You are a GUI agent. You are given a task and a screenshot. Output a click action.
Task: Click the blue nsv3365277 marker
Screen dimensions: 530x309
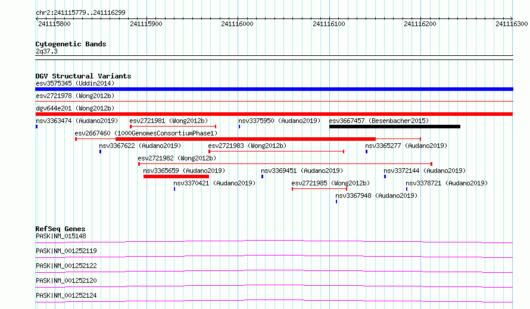[366, 152]
